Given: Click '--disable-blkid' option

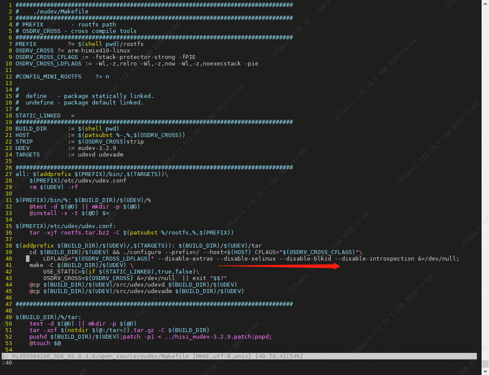Looking at the screenshot, I should 305,259.
